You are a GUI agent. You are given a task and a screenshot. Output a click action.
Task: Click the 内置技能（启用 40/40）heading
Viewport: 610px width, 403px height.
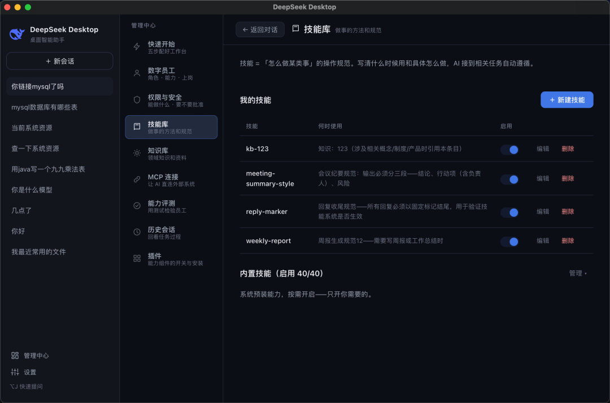point(282,273)
